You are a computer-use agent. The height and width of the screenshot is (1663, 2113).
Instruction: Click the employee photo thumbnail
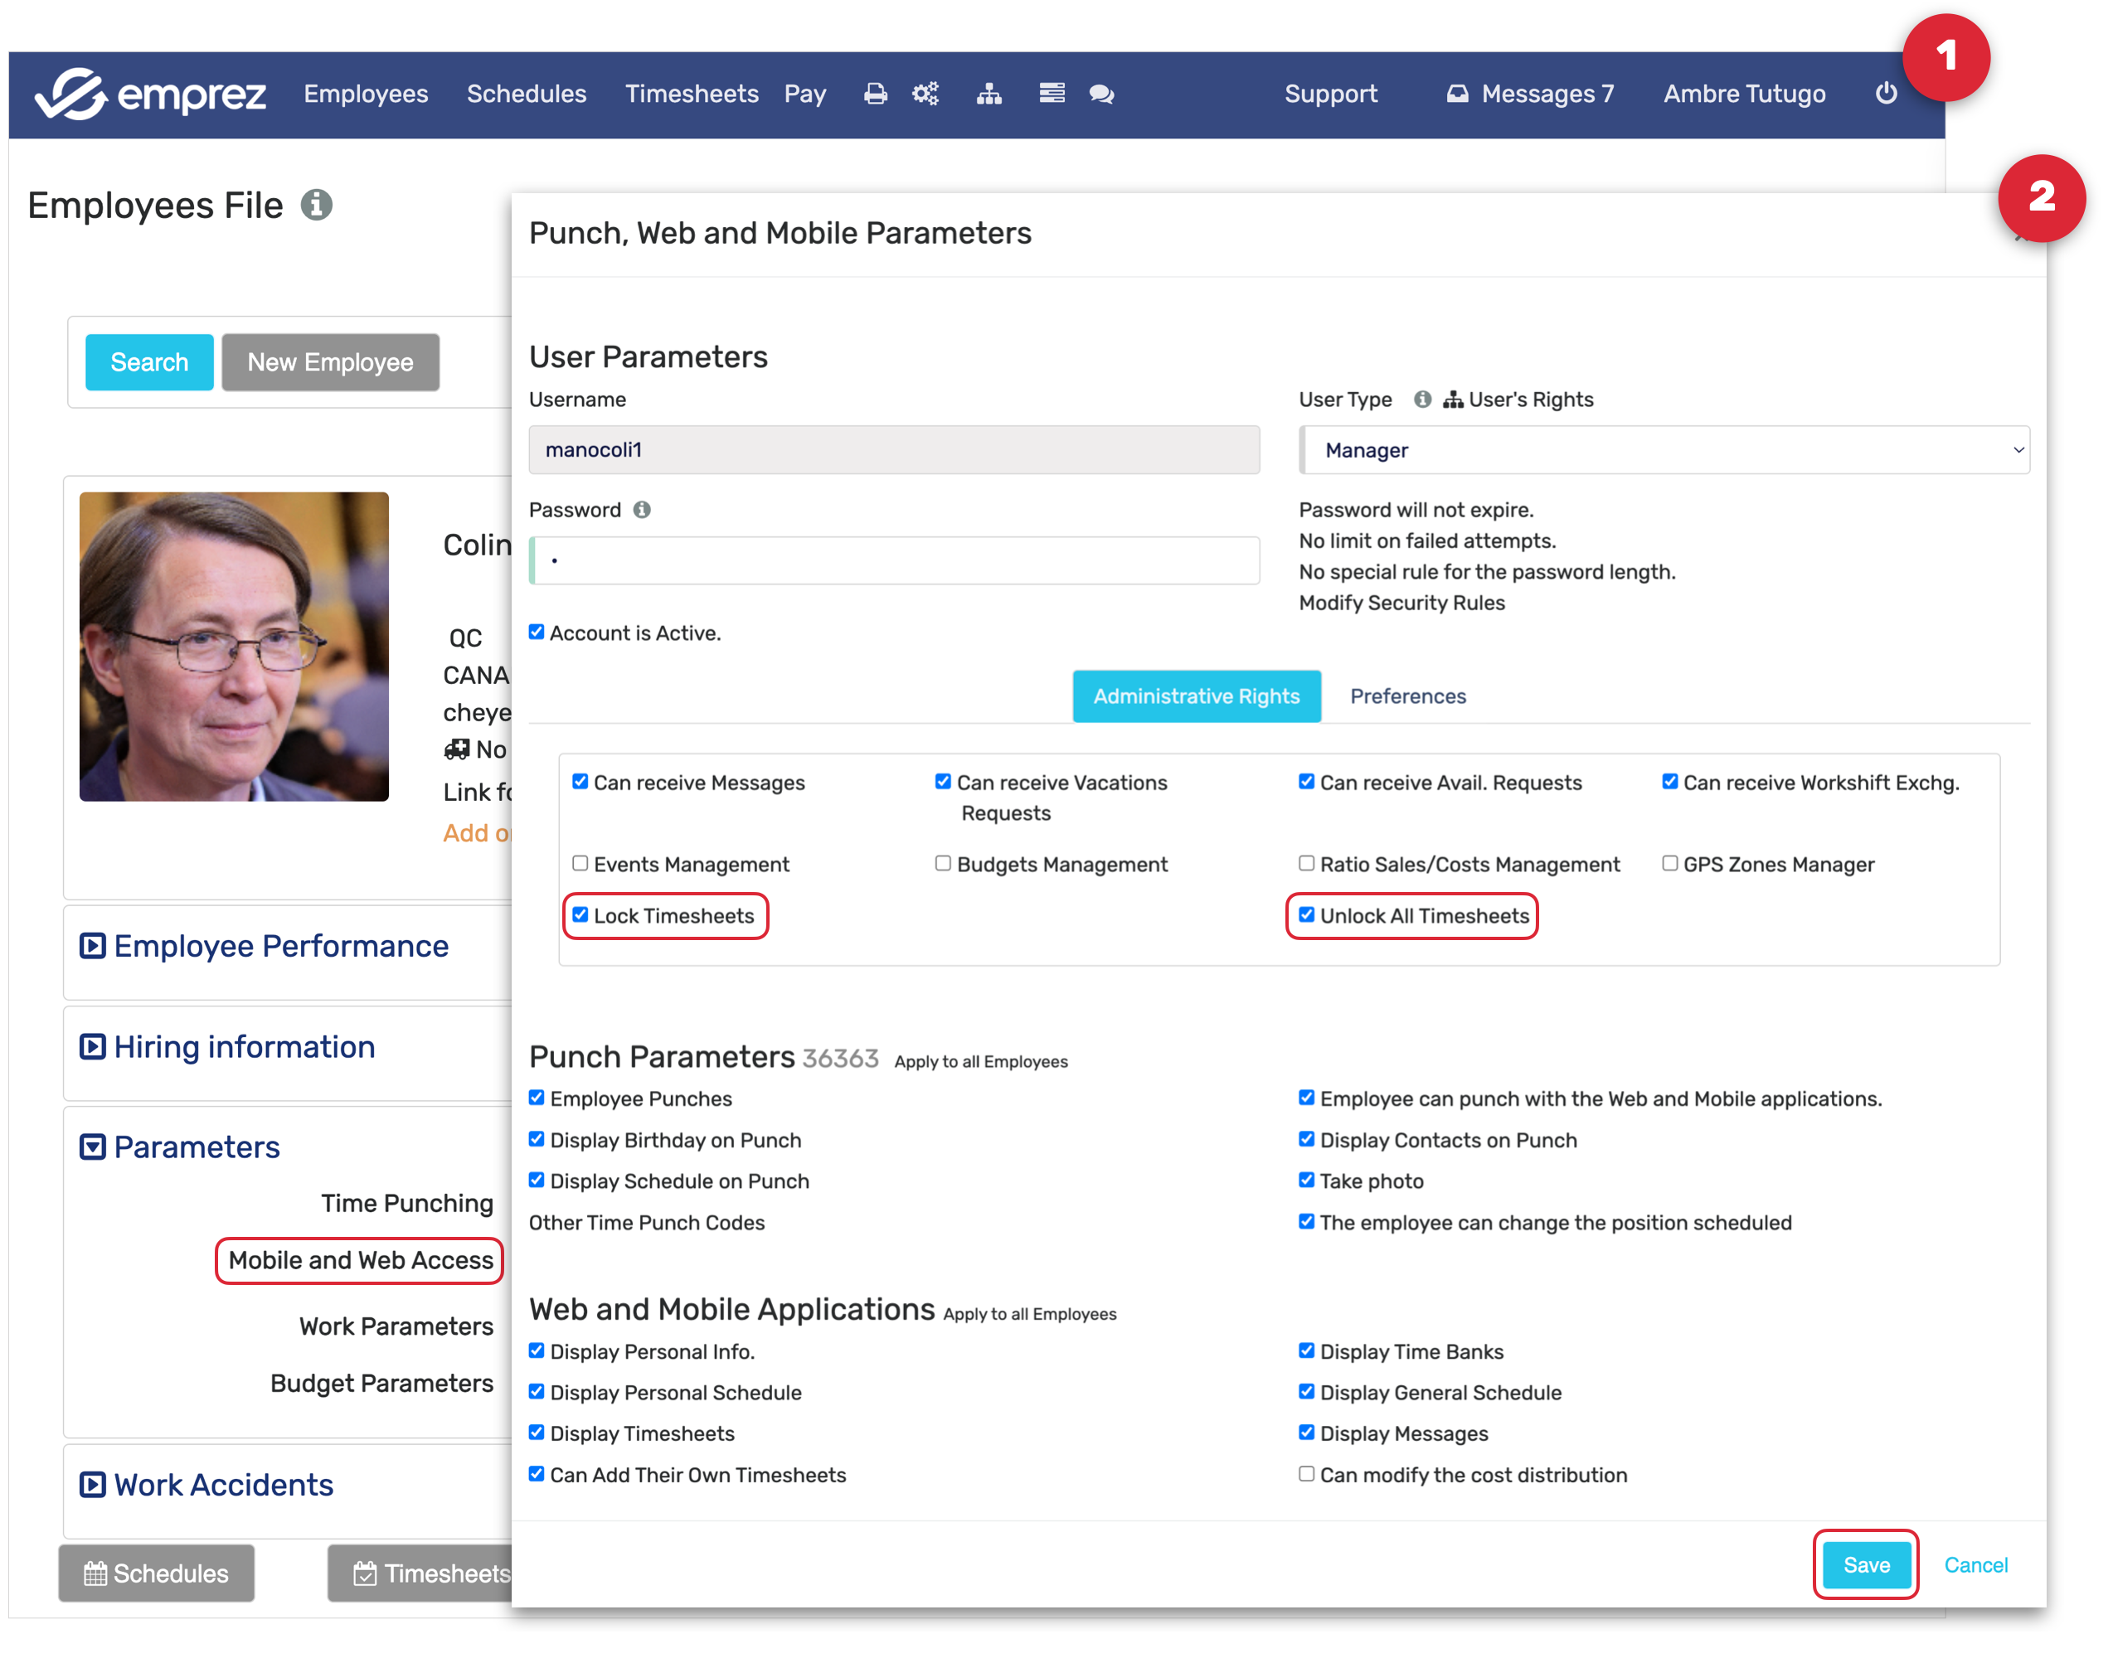click(x=234, y=647)
